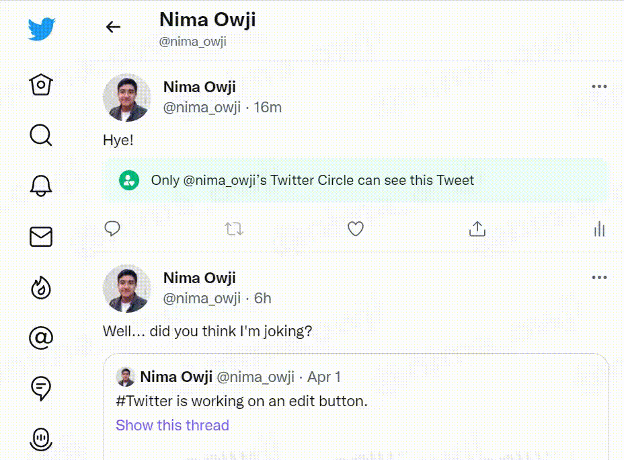Open the trending flame icon
The image size is (624, 460).
41,287
